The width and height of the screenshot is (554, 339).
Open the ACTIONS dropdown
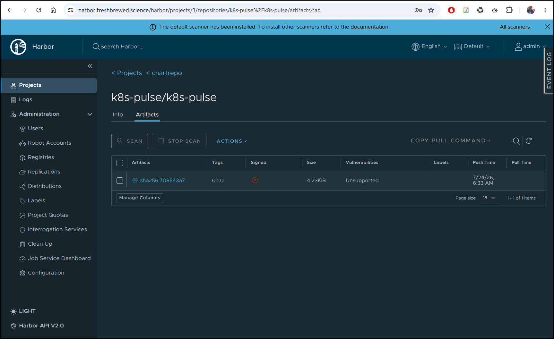pos(232,141)
